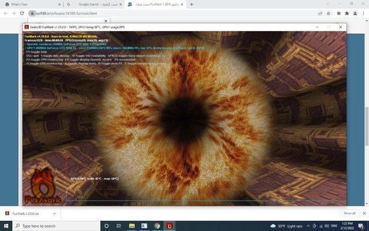Image resolution: width=369 pixels, height=231 pixels.
Task: Switch to the Google Search tab
Action: pos(92,4)
